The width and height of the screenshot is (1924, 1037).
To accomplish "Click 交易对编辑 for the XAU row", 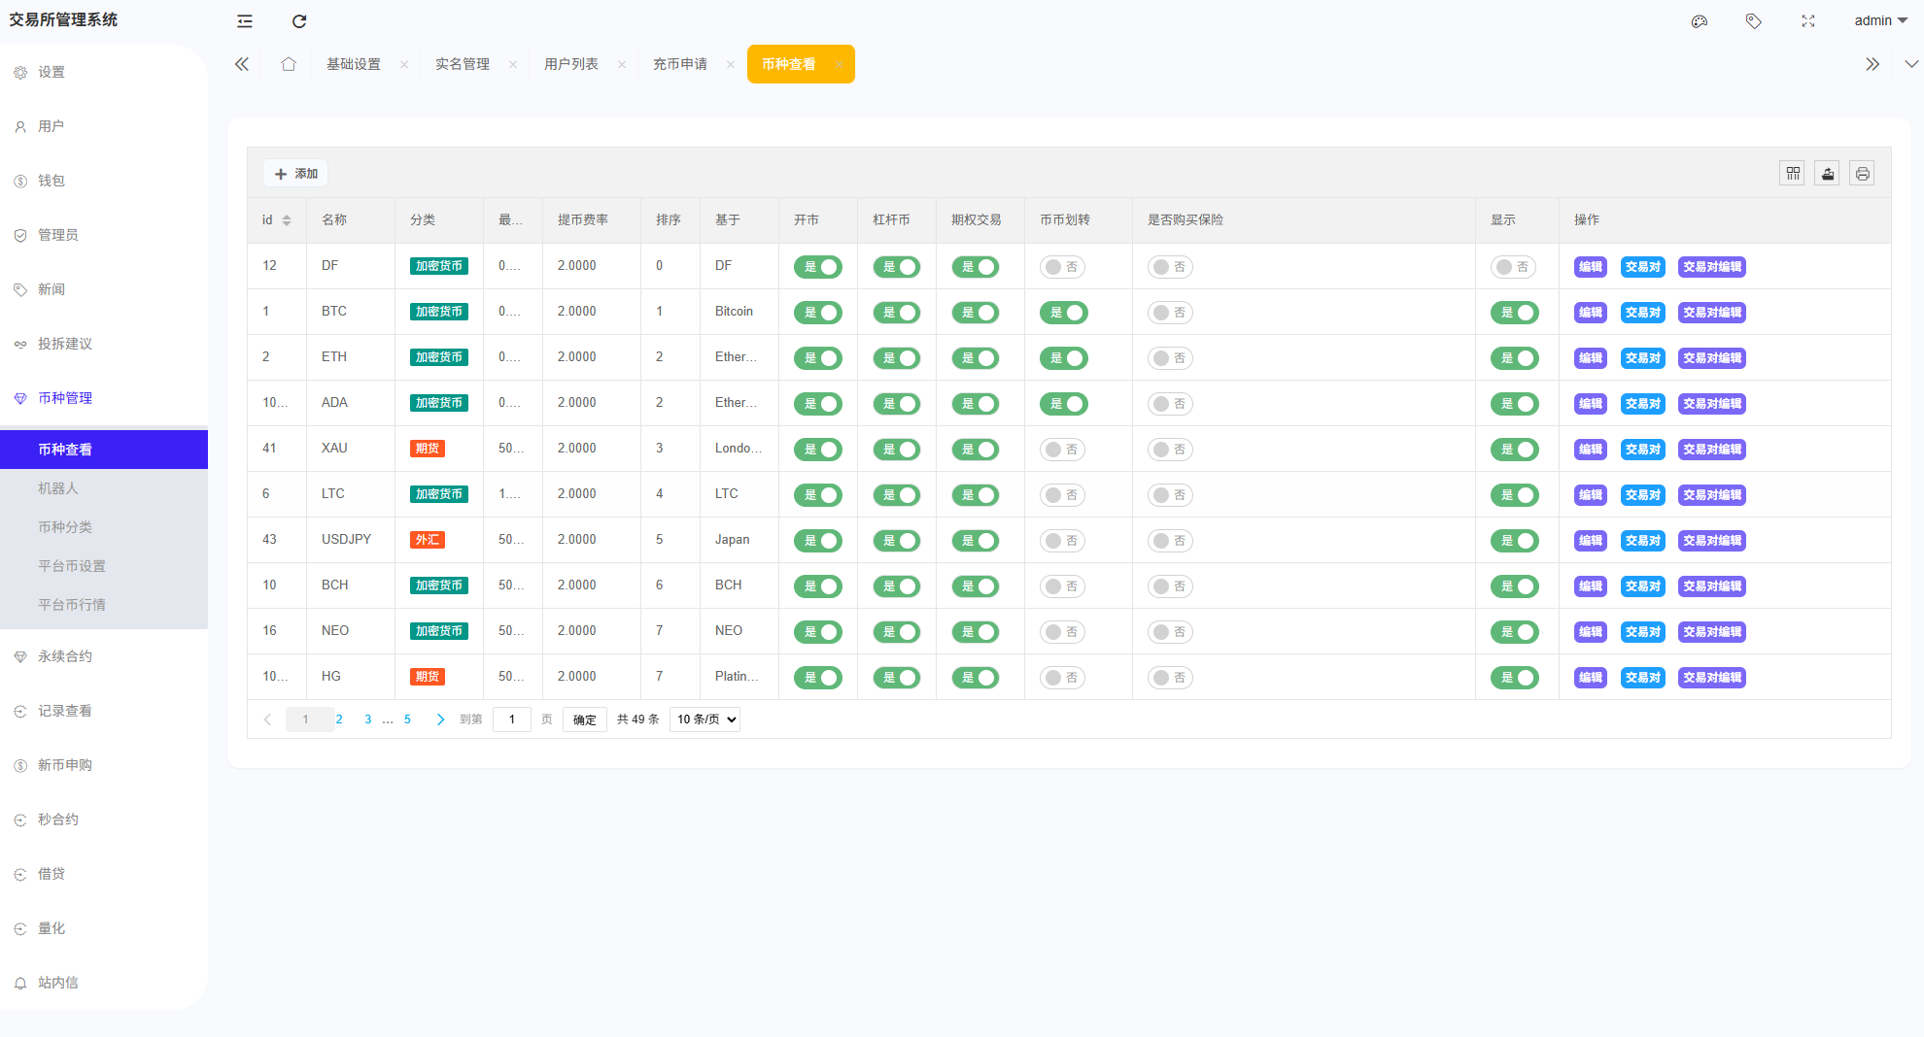I will 1711,450.
